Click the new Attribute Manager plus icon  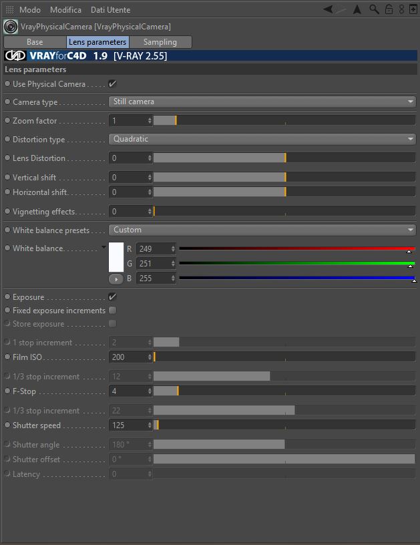413,9
